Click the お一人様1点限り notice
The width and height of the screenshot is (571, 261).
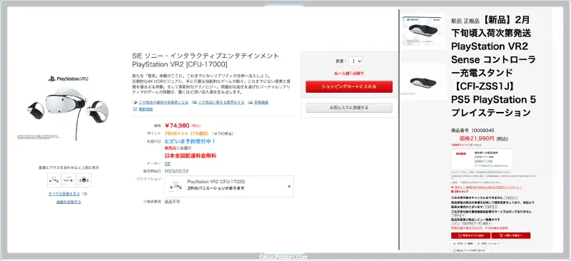click(349, 73)
